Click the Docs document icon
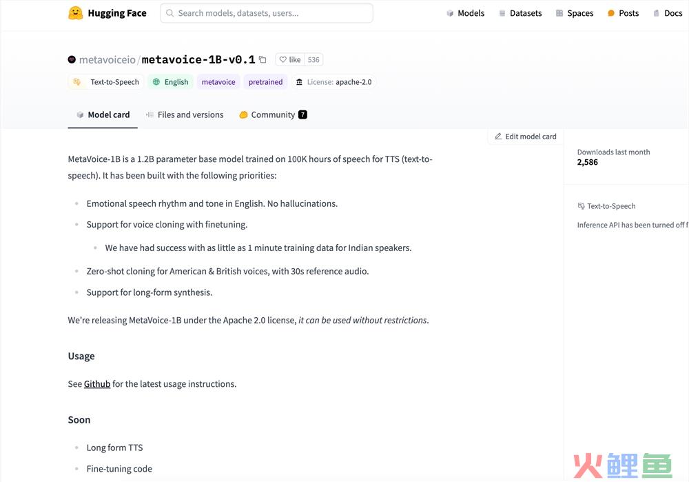This screenshot has height=482, width=689. (x=657, y=13)
